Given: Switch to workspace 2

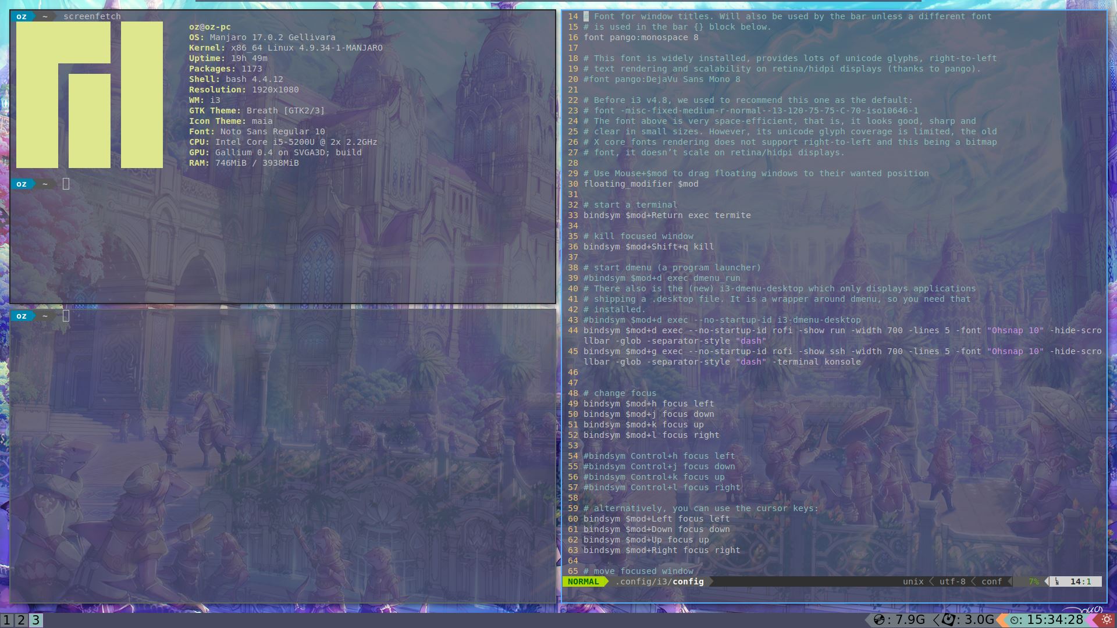Looking at the screenshot, I should pyautogui.click(x=21, y=620).
